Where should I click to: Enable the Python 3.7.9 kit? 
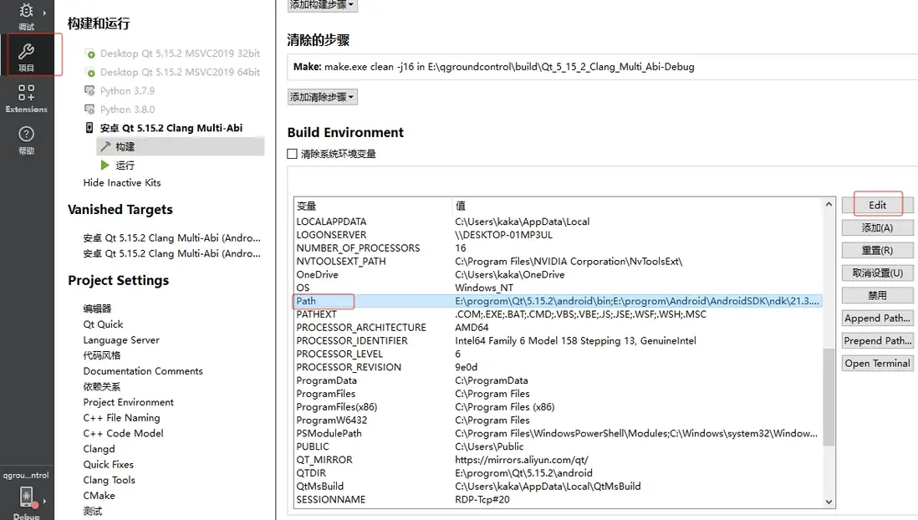click(x=127, y=90)
